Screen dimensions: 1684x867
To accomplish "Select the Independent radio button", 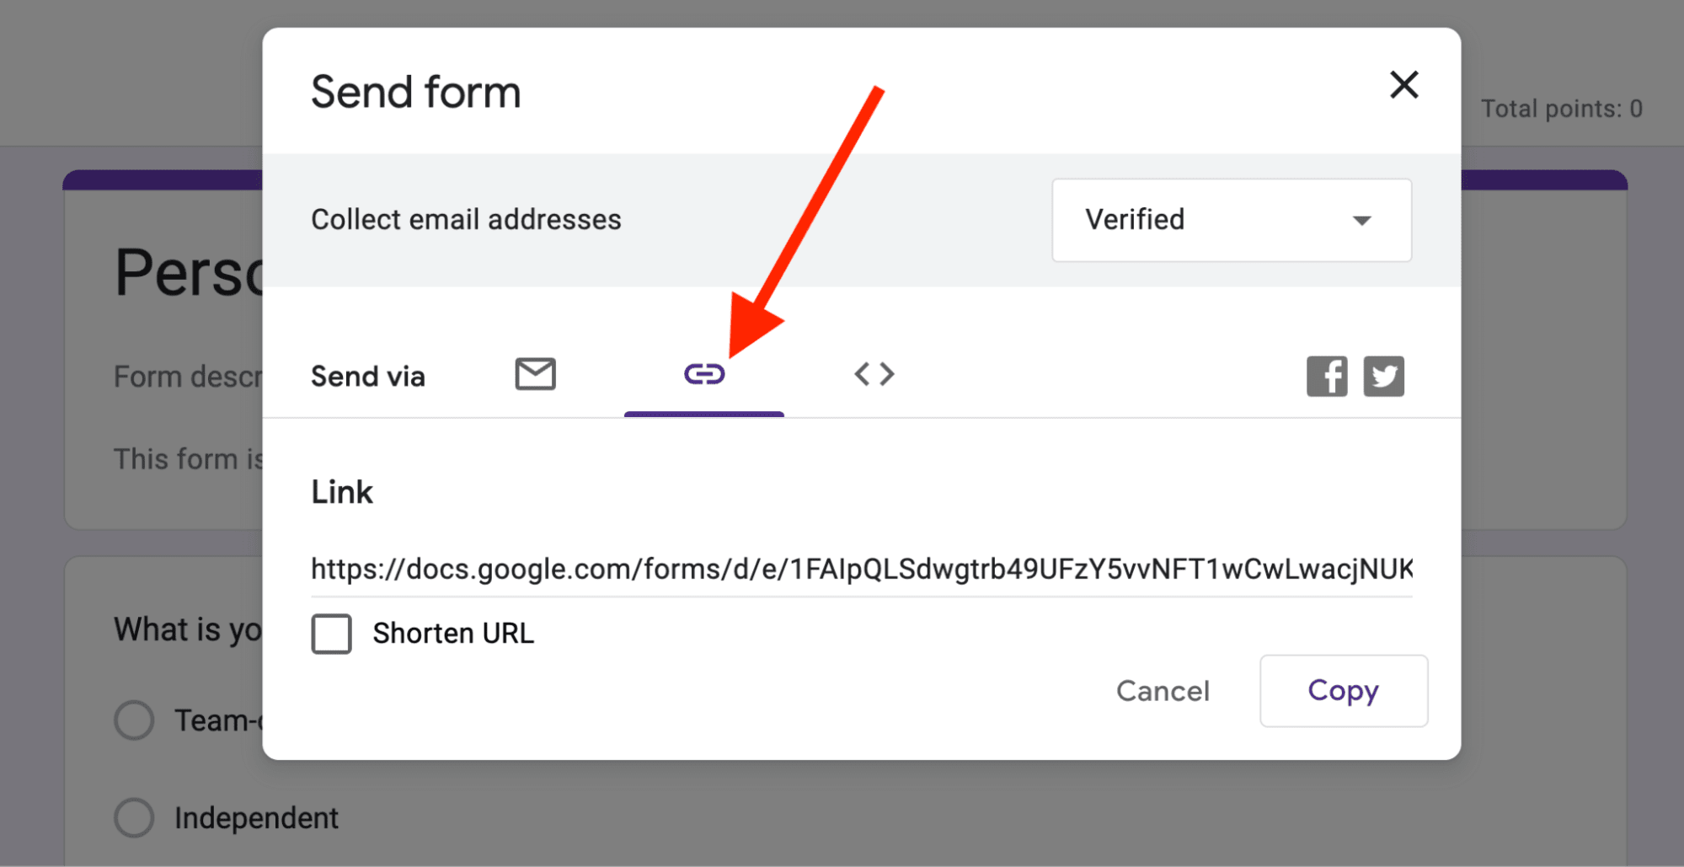I will pyautogui.click(x=134, y=816).
